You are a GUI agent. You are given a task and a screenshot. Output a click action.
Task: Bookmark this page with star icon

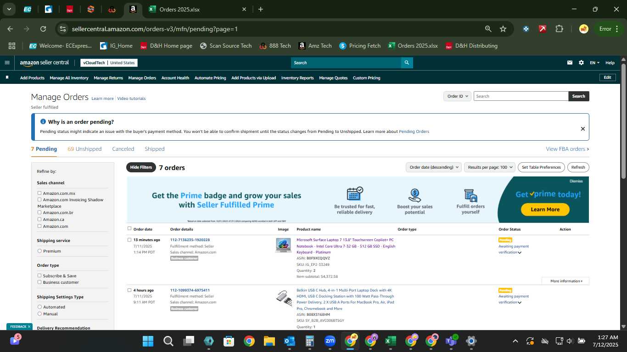tap(503, 29)
